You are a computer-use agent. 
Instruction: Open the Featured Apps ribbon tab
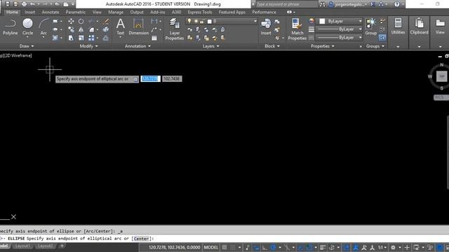pyautogui.click(x=232, y=12)
